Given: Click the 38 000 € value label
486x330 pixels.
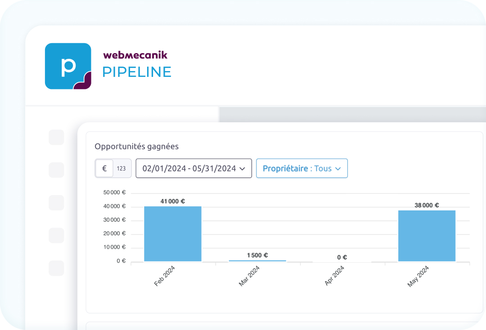Looking at the screenshot, I should coord(427,205).
